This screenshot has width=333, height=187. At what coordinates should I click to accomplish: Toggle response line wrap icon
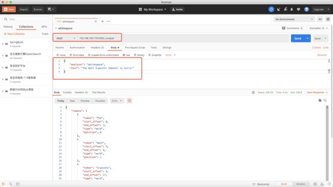click(129, 101)
